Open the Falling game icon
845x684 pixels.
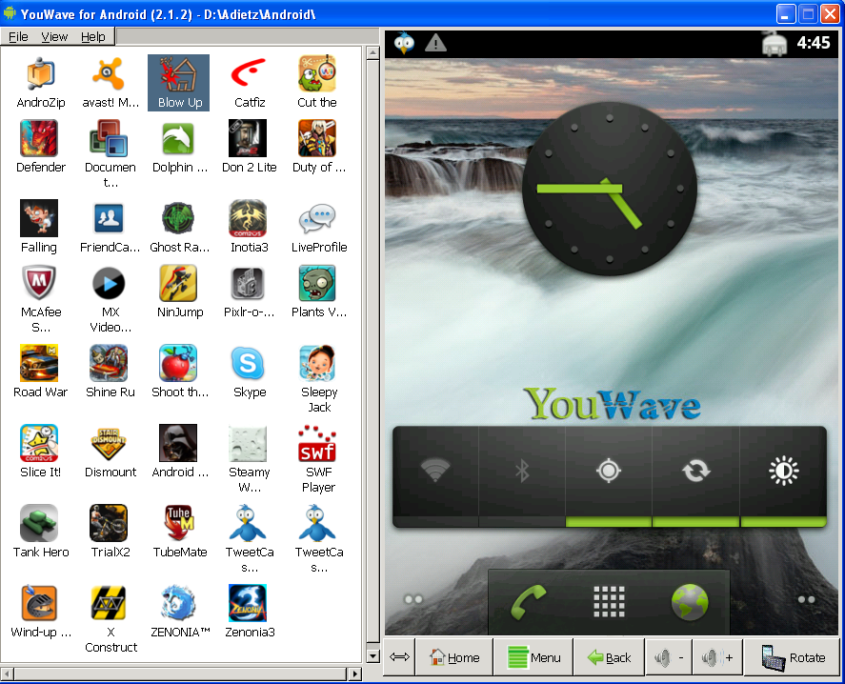39,218
